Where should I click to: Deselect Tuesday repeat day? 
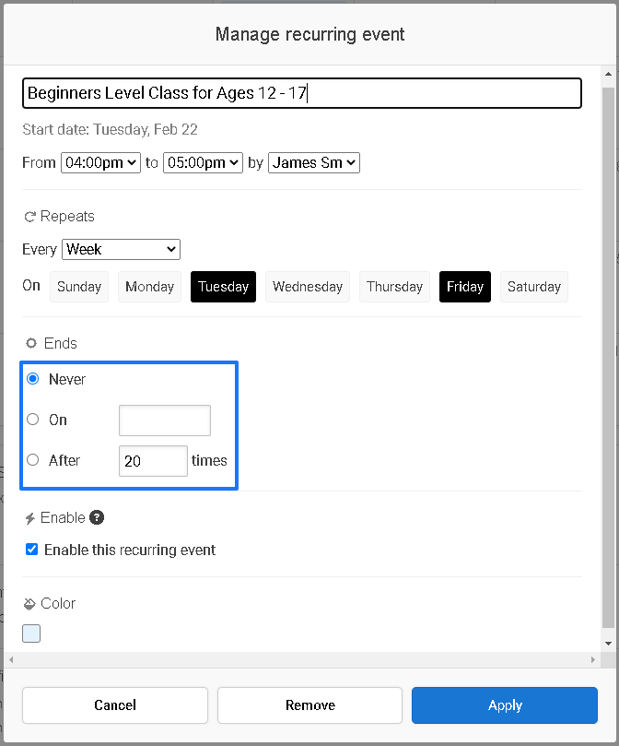point(223,287)
